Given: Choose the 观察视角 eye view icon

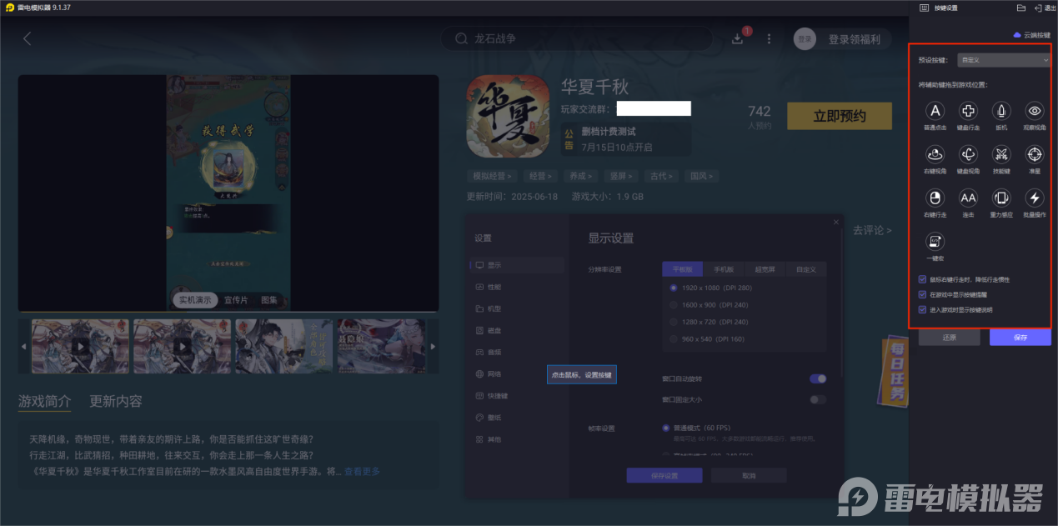Looking at the screenshot, I should (x=1034, y=111).
